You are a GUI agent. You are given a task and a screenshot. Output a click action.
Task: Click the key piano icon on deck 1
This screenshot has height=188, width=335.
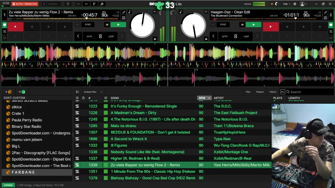[x=124, y=18]
